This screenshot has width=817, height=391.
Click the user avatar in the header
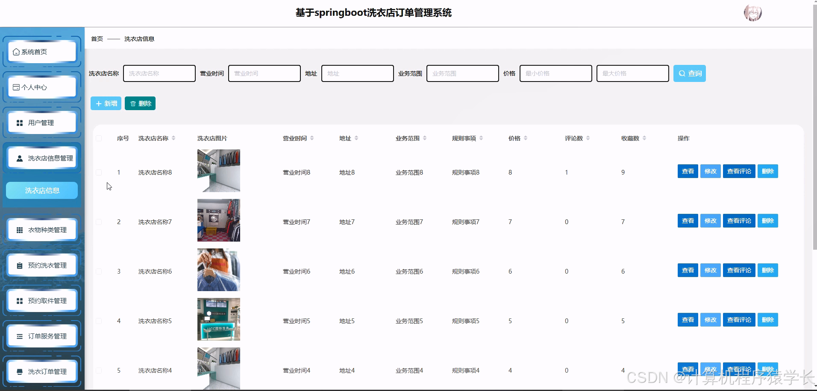752,13
